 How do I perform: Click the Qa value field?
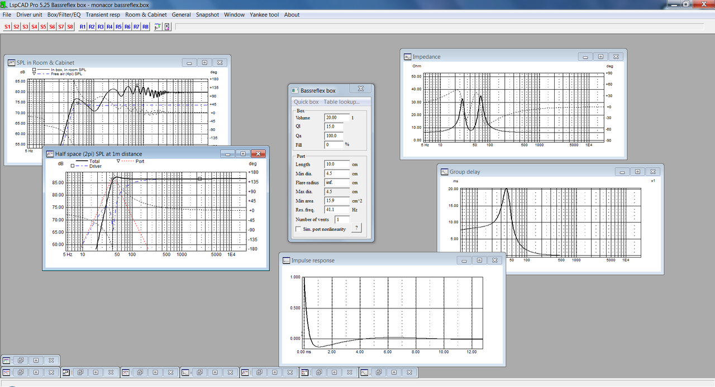tap(334, 136)
